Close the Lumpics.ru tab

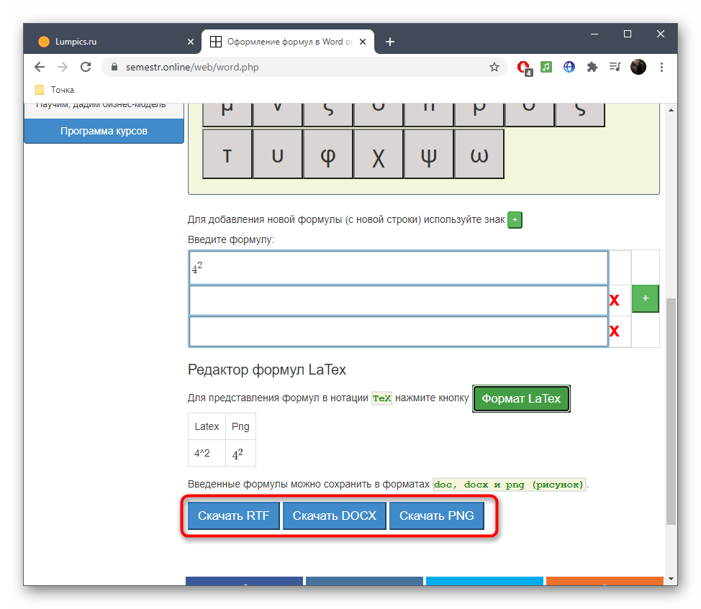(x=191, y=42)
